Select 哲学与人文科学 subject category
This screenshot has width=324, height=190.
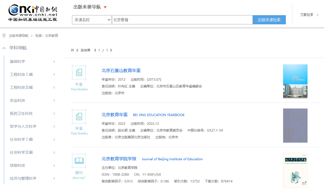23,126
